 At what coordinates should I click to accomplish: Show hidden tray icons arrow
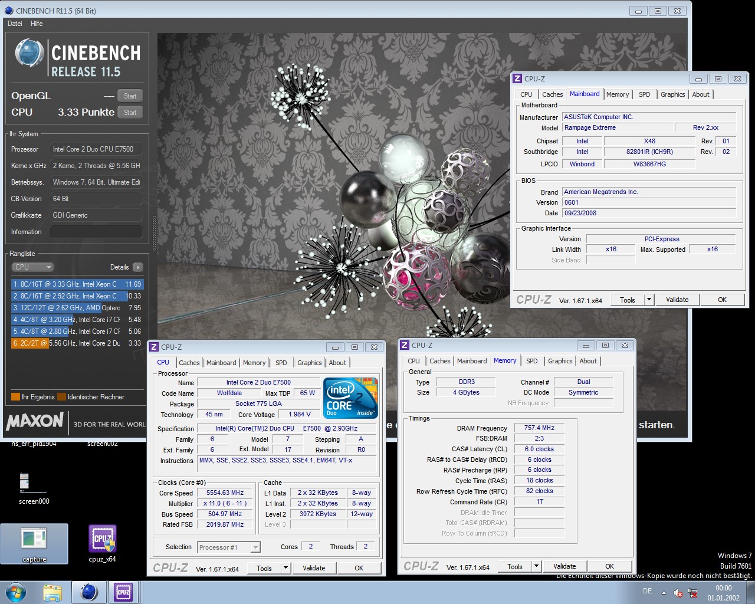tap(664, 593)
